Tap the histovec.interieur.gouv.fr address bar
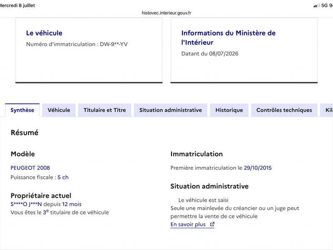 click(x=166, y=13)
